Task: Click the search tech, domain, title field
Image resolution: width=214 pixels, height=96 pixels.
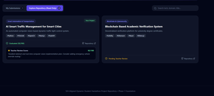Action: 175,8
